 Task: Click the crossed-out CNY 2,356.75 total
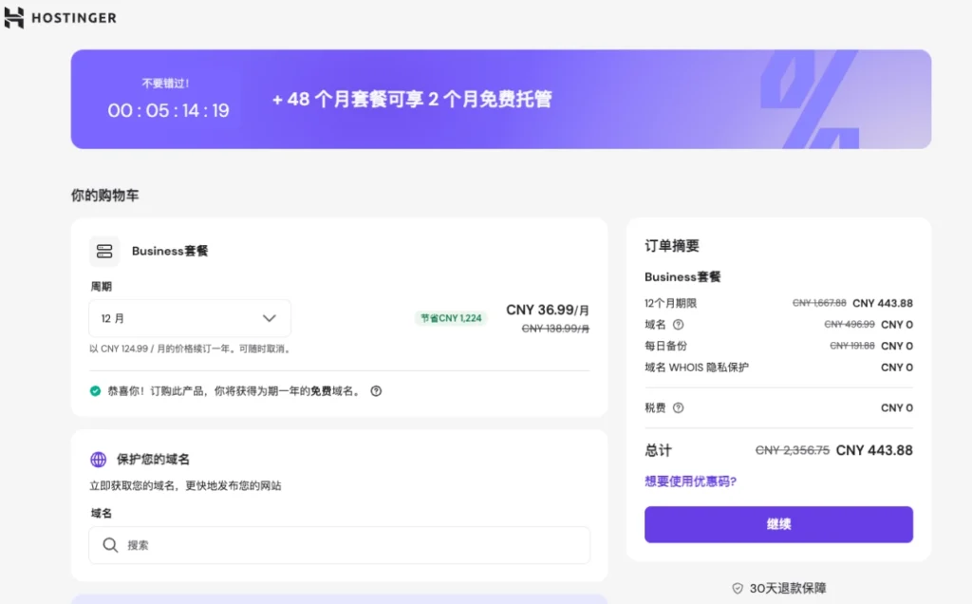793,450
